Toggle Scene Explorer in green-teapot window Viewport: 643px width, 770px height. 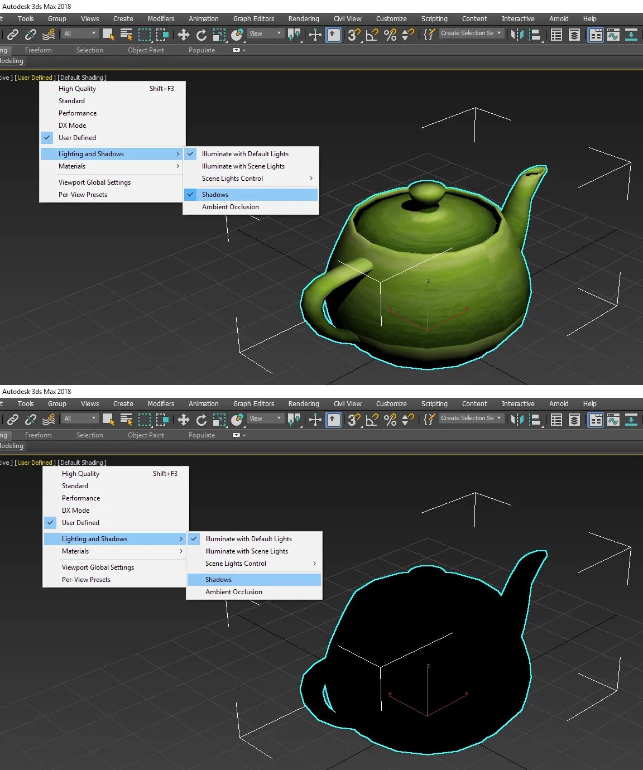pyautogui.click(x=556, y=35)
